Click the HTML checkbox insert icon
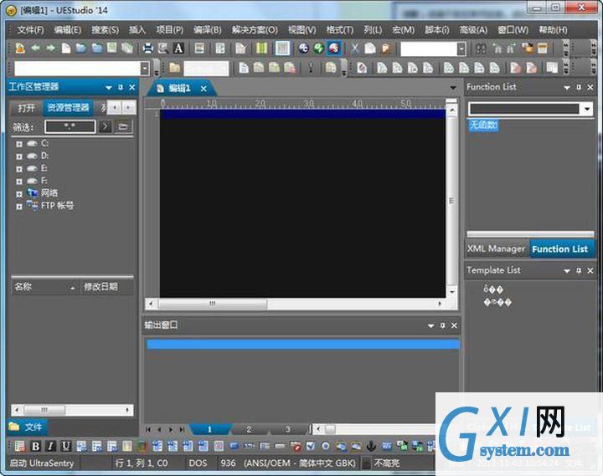Screen dimensions: 603x476 311,446
